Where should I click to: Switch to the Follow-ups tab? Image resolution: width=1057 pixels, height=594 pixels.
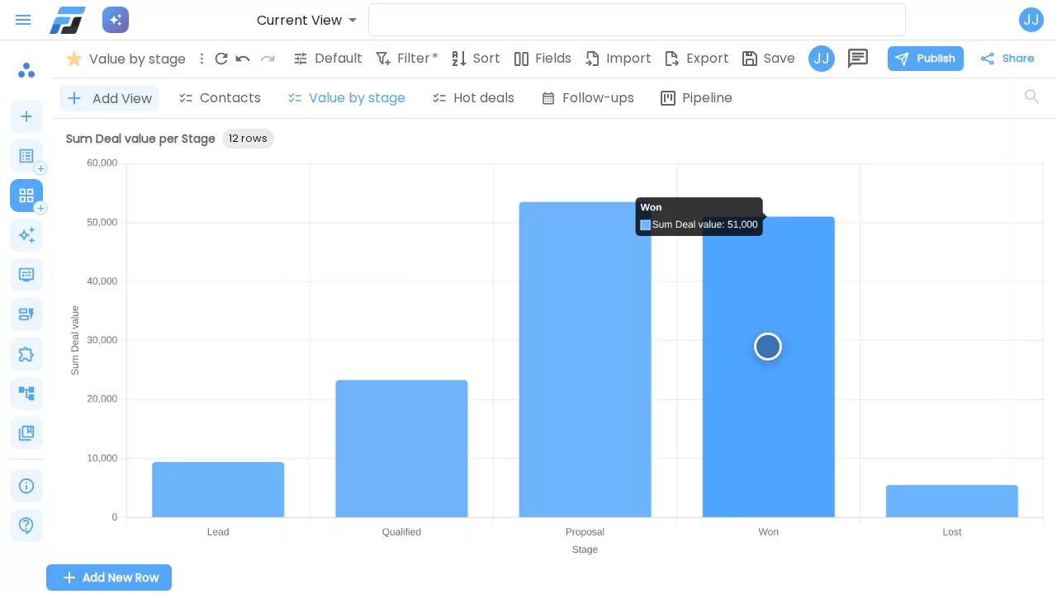tap(587, 98)
